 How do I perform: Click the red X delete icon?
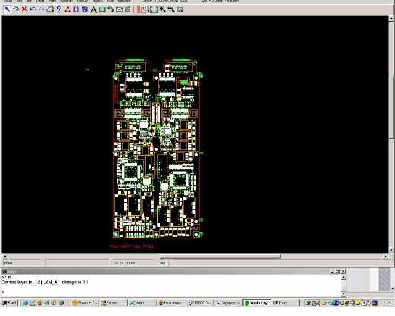click(24, 9)
